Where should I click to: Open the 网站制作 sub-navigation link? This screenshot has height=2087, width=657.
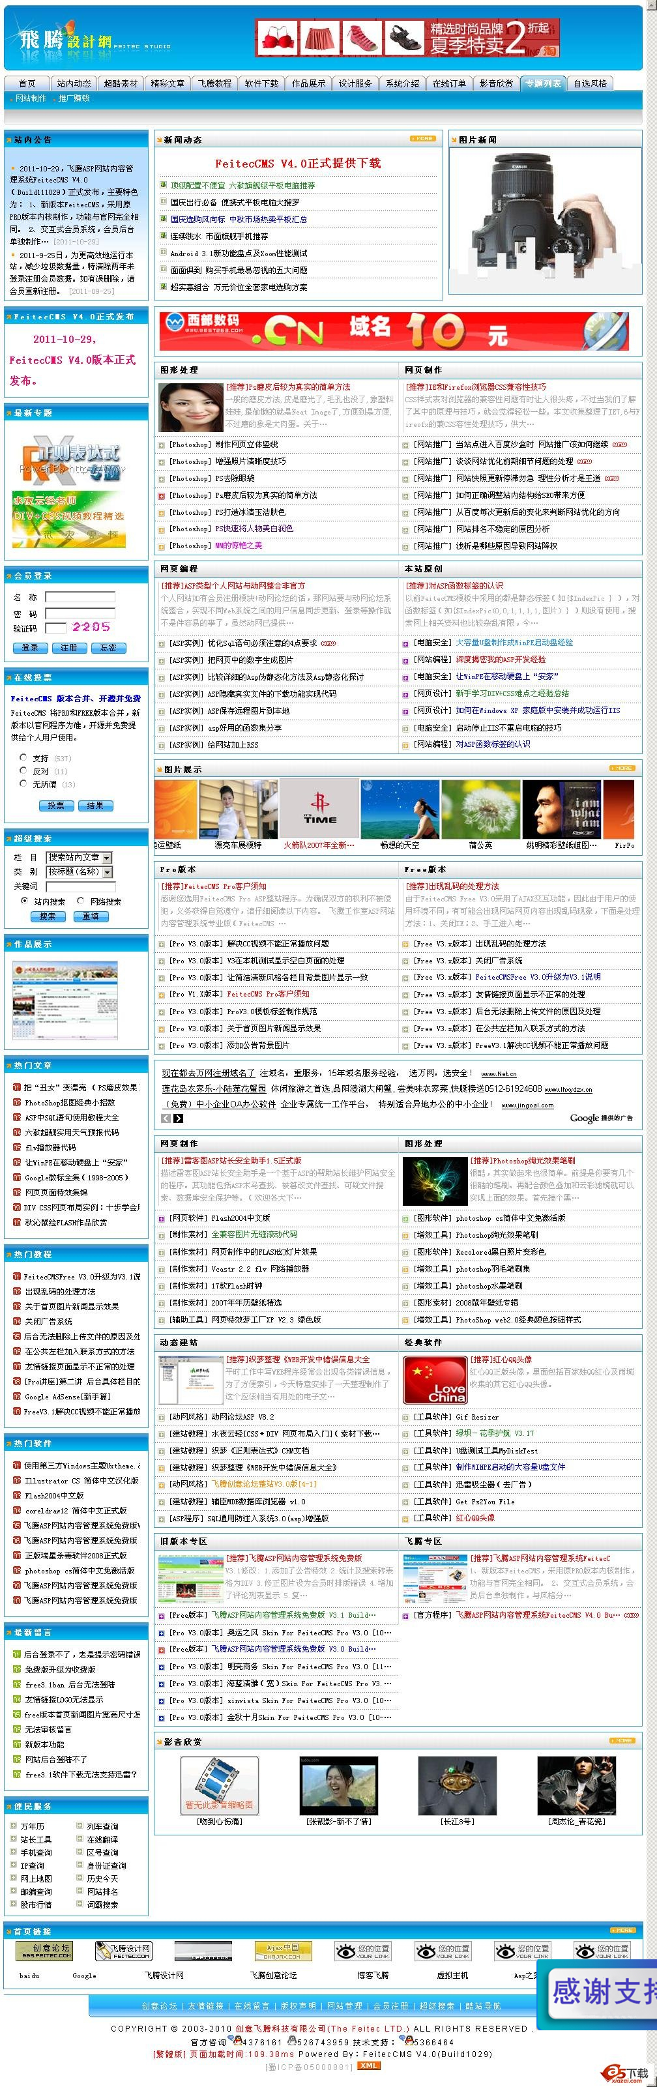click(x=31, y=98)
